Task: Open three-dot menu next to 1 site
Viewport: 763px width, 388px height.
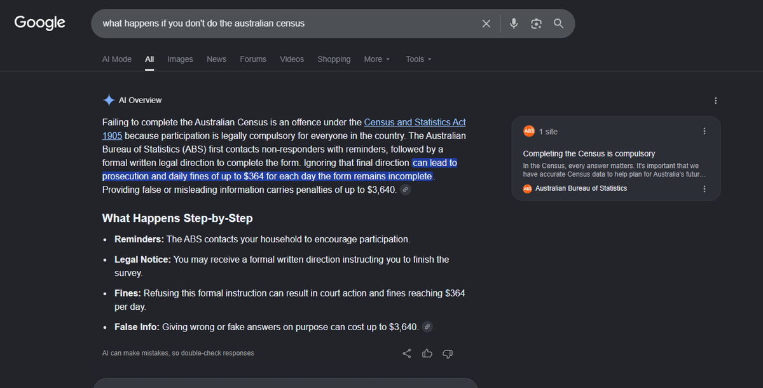Action: click(705, 131)
